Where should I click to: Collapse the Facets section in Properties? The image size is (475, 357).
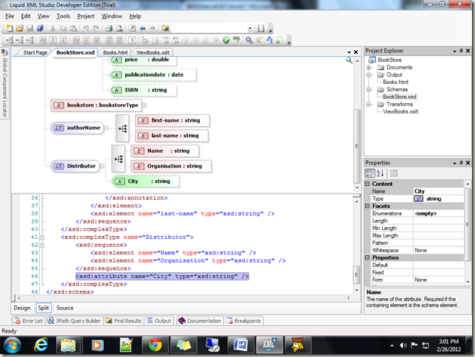pyautogui.click(x=368, y=207)
